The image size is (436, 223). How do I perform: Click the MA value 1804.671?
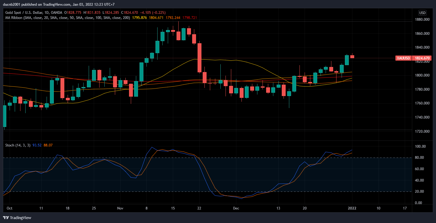pyautogui.click(x=156, y=18)
